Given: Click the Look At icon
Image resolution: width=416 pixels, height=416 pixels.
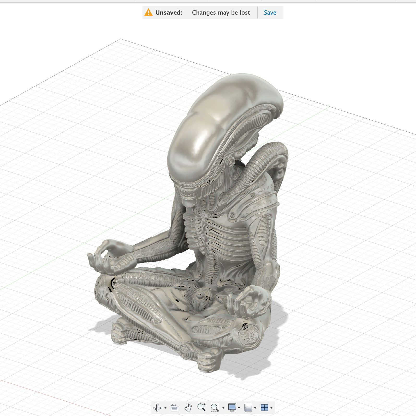Looking at the screenshot, I should click(x=174, y=407).
